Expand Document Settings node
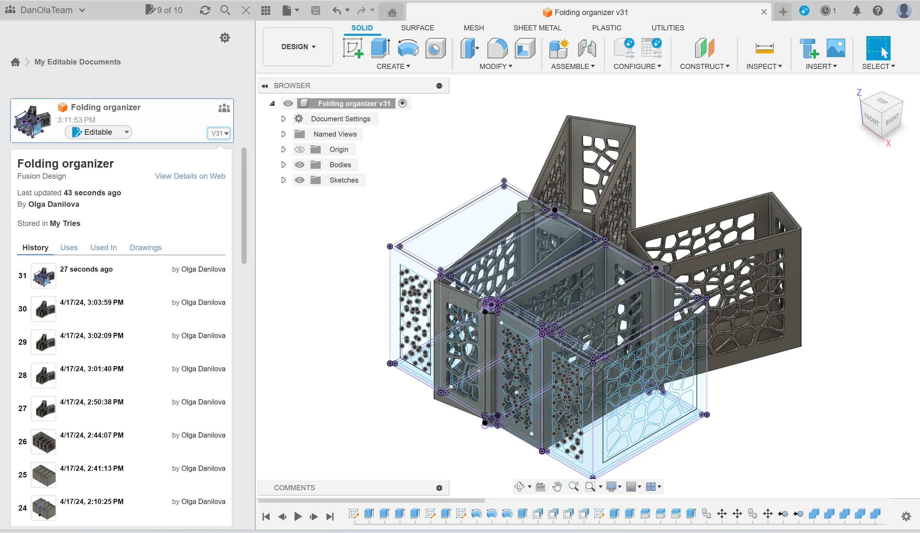Image resolution: width=920 pixels, height=533 pixels. pyautogui.click(x=283, y=118)
